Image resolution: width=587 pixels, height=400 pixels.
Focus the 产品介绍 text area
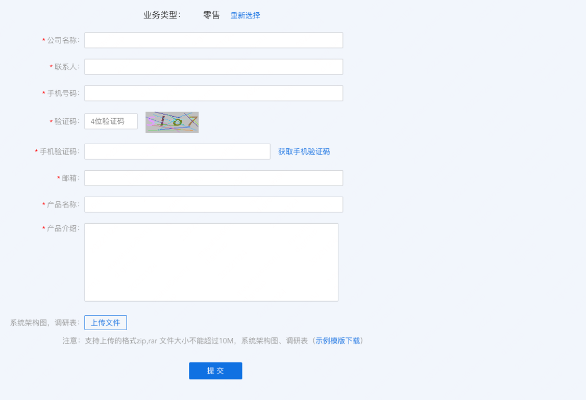[x=211, y=262]
